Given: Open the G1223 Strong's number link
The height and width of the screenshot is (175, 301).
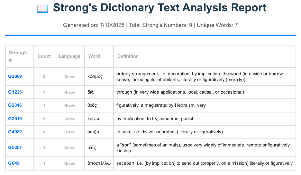Looking at the screenshot, I should coord(15,92).
